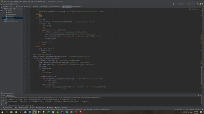This screenshot has width=204, height=114.
Task: Click the select opened file locate icon
Action: point(11,7)
